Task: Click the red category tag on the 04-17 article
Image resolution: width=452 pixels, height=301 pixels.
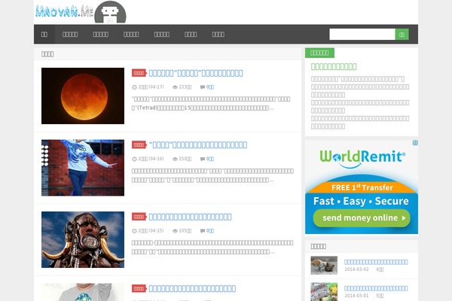Action: pyautogui.click(x=139, y=73)
